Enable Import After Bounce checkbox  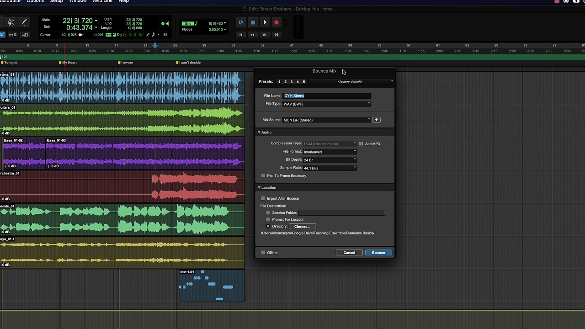click(x=263, y=198)
